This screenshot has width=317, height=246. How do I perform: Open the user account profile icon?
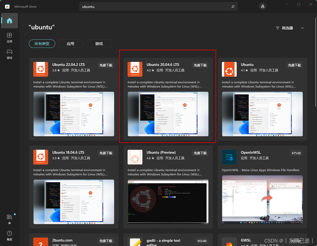[x=263, y=7]
